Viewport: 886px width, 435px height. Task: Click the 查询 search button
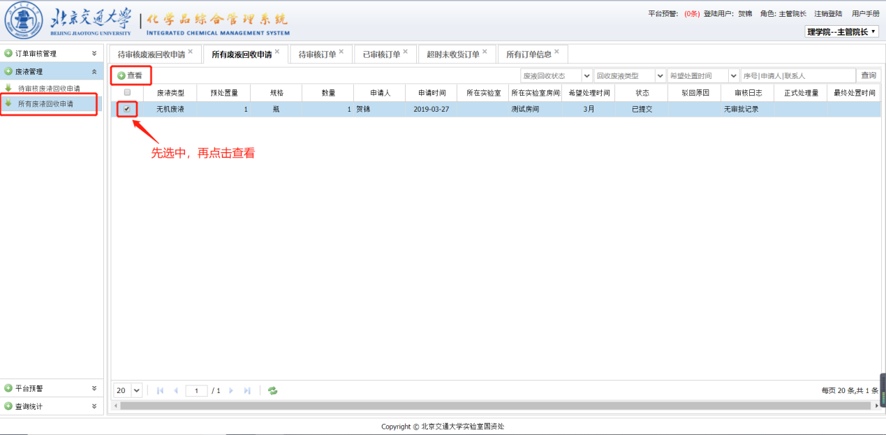tap(869, 75)
